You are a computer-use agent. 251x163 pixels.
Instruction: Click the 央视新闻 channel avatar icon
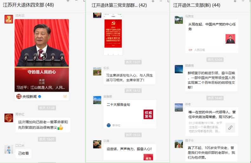[x=19, y=97]
